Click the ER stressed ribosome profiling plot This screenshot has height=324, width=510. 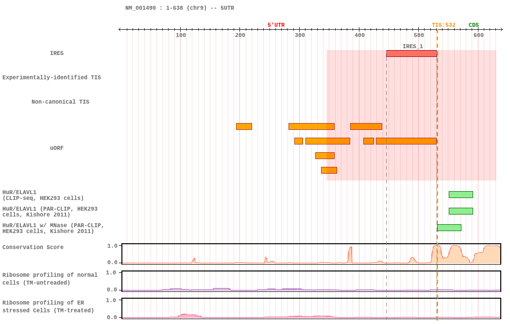(311, 308)
